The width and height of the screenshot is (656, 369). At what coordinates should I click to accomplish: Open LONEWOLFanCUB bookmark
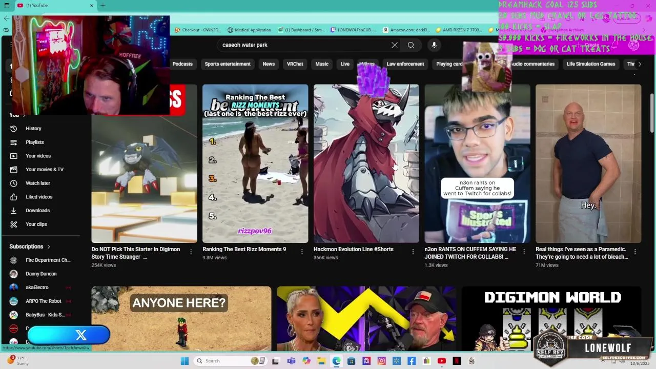click(353, 30)
